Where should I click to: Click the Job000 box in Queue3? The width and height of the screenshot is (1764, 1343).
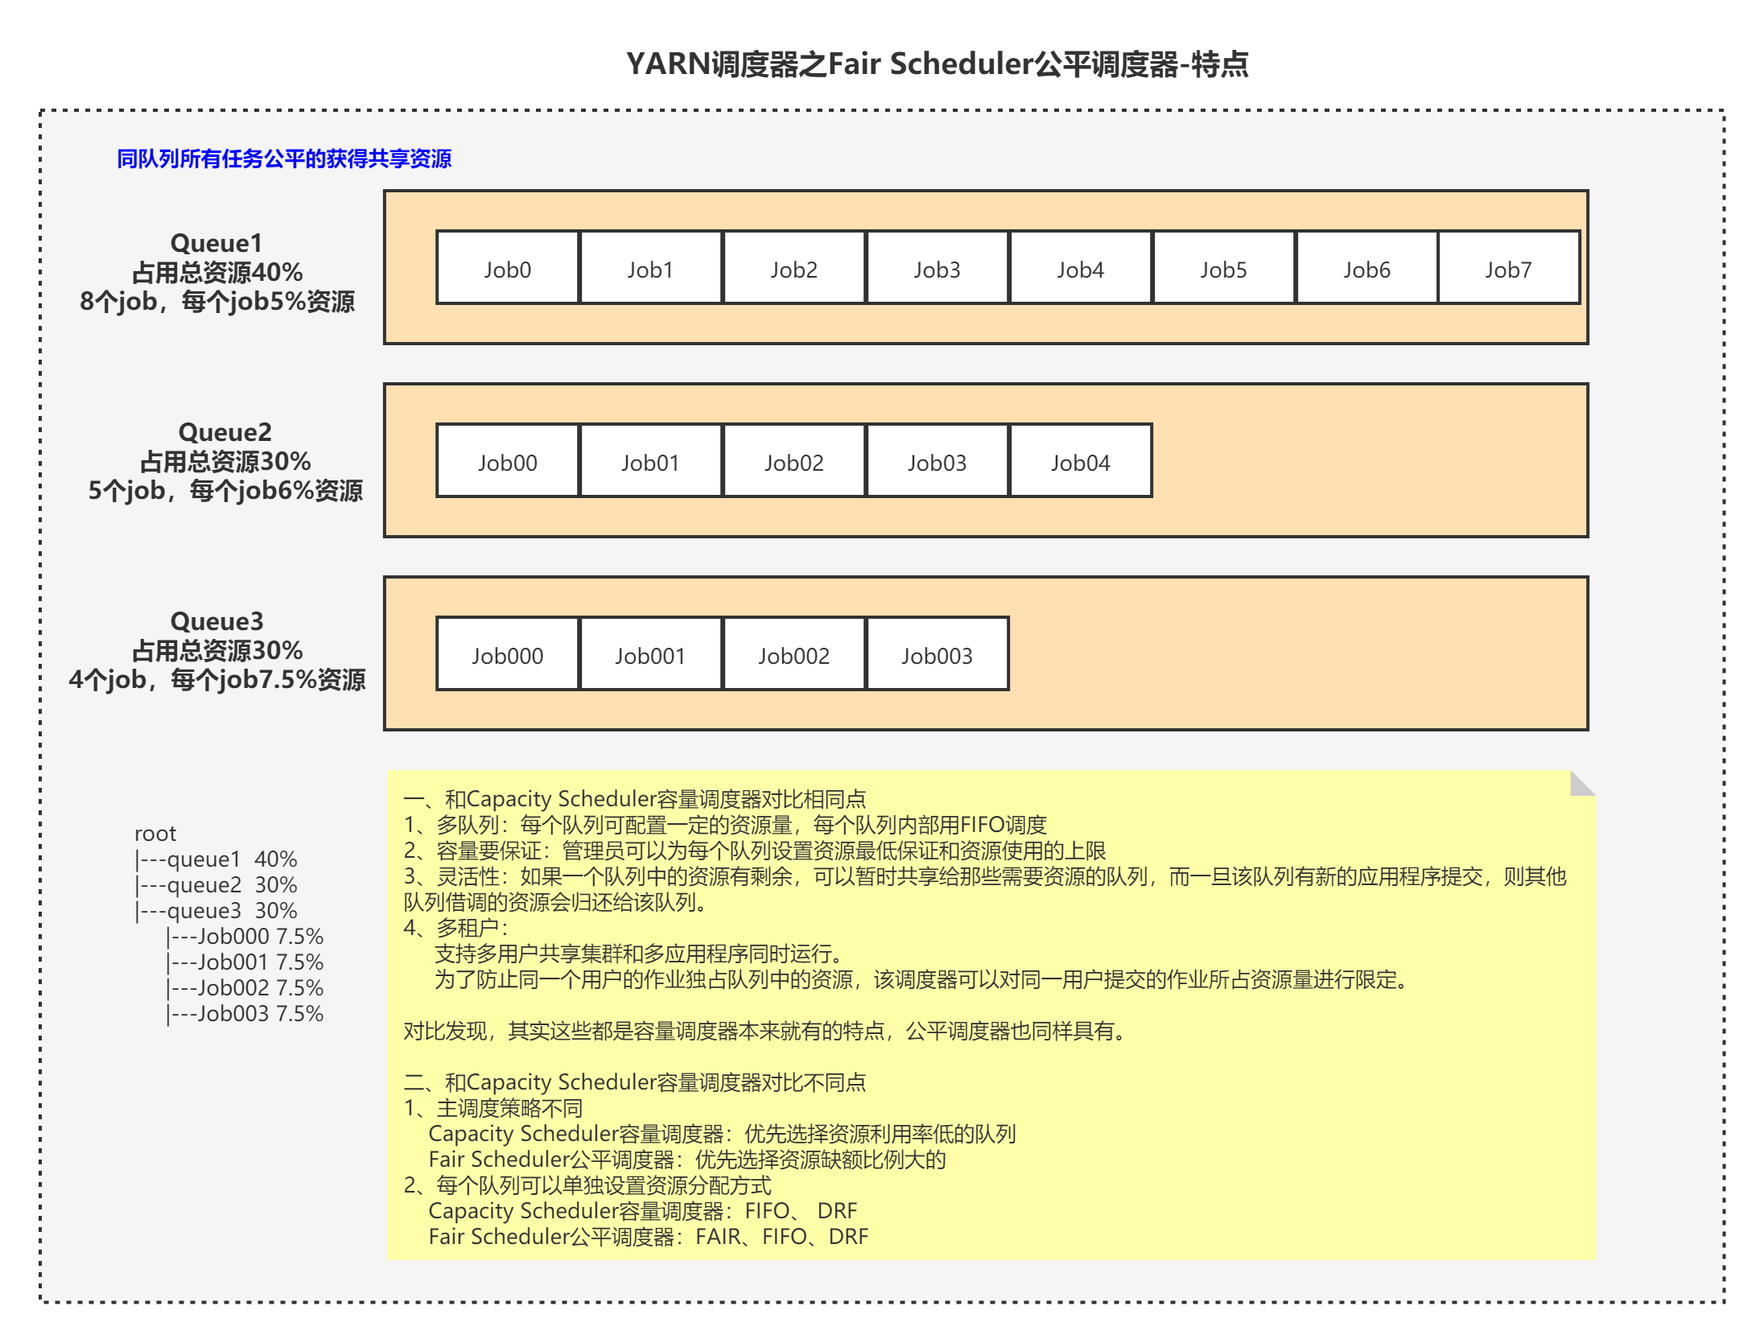[507, 655]
